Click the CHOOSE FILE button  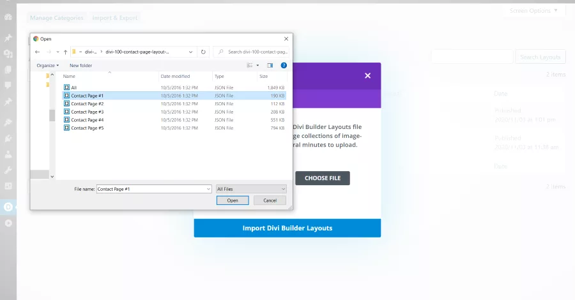[x=323, y=178]
